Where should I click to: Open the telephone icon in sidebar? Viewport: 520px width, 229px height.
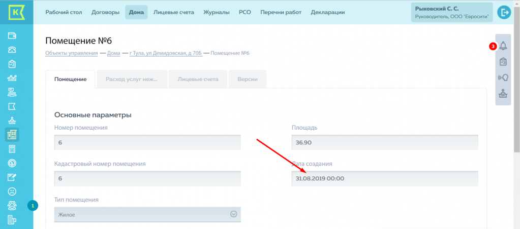pos(12,50)
